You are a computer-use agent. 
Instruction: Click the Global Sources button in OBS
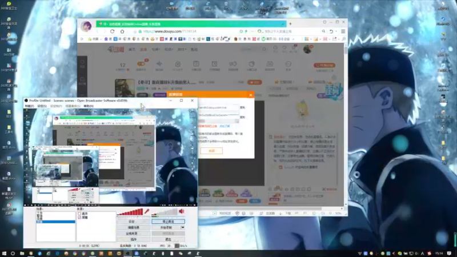click(134, 234)
